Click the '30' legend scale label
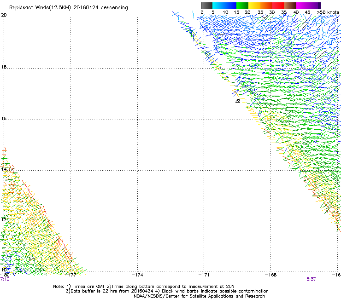341x299 pixels. pyautogui.click(x=272, y=12)
